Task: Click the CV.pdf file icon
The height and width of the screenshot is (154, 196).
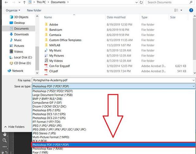Action: [46, 71]
